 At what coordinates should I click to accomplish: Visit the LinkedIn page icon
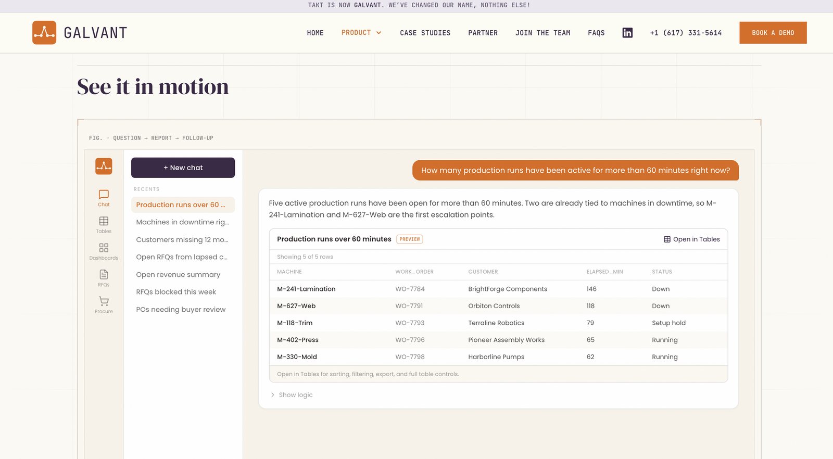click(x=627, y=33)
